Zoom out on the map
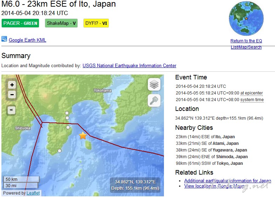The image size is (275, 197). [x=12, y=94]
